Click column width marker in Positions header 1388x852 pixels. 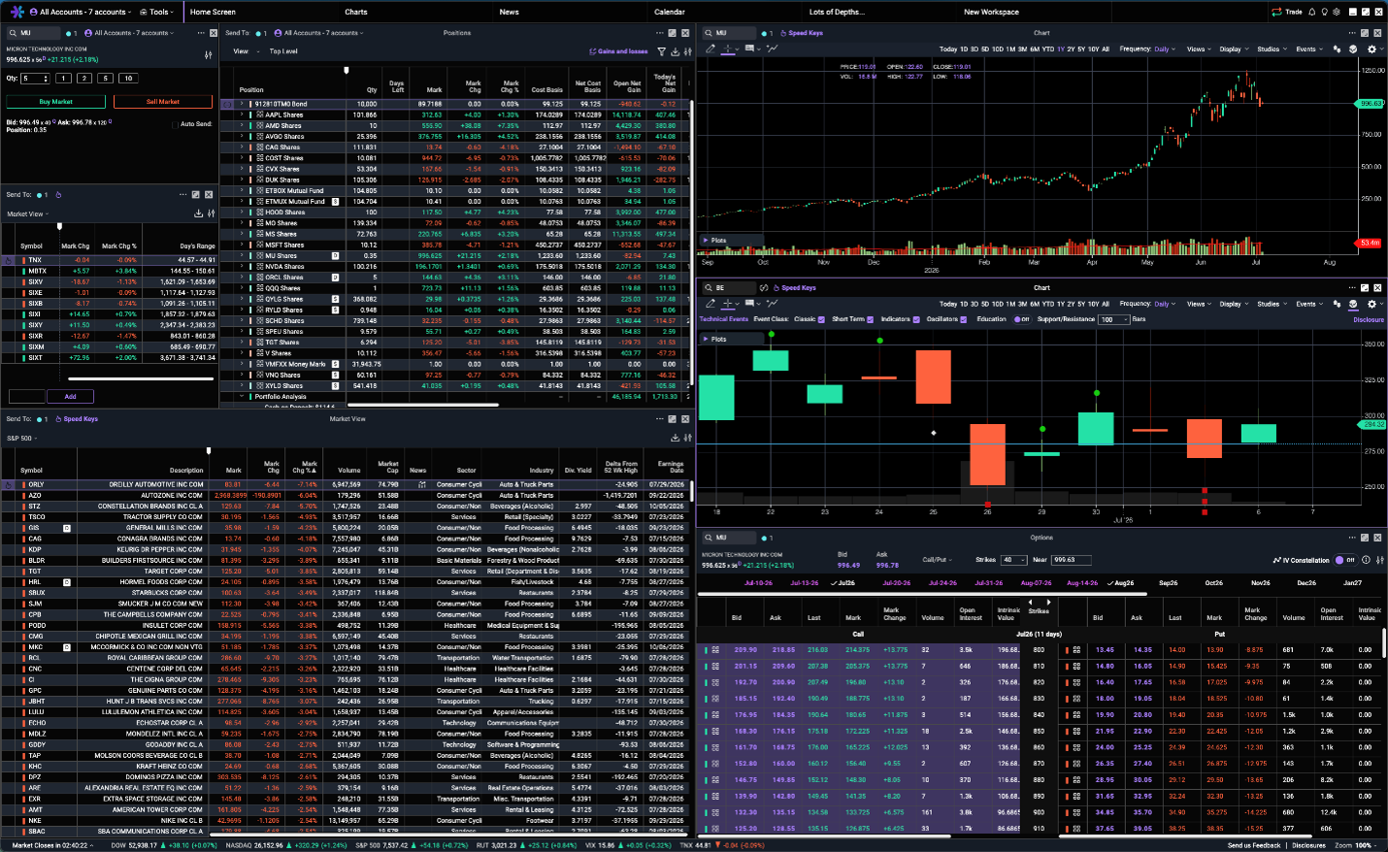click(347, 70)
